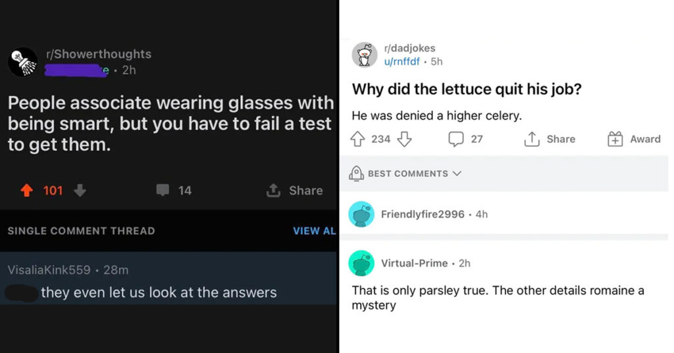Share the Showerthoughts post
Image resolution: width=674 pixels, height=353 pixels.
pos(294,190)
